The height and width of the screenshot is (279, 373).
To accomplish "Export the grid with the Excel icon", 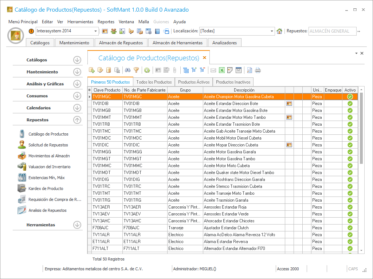I will click(222, 70).
